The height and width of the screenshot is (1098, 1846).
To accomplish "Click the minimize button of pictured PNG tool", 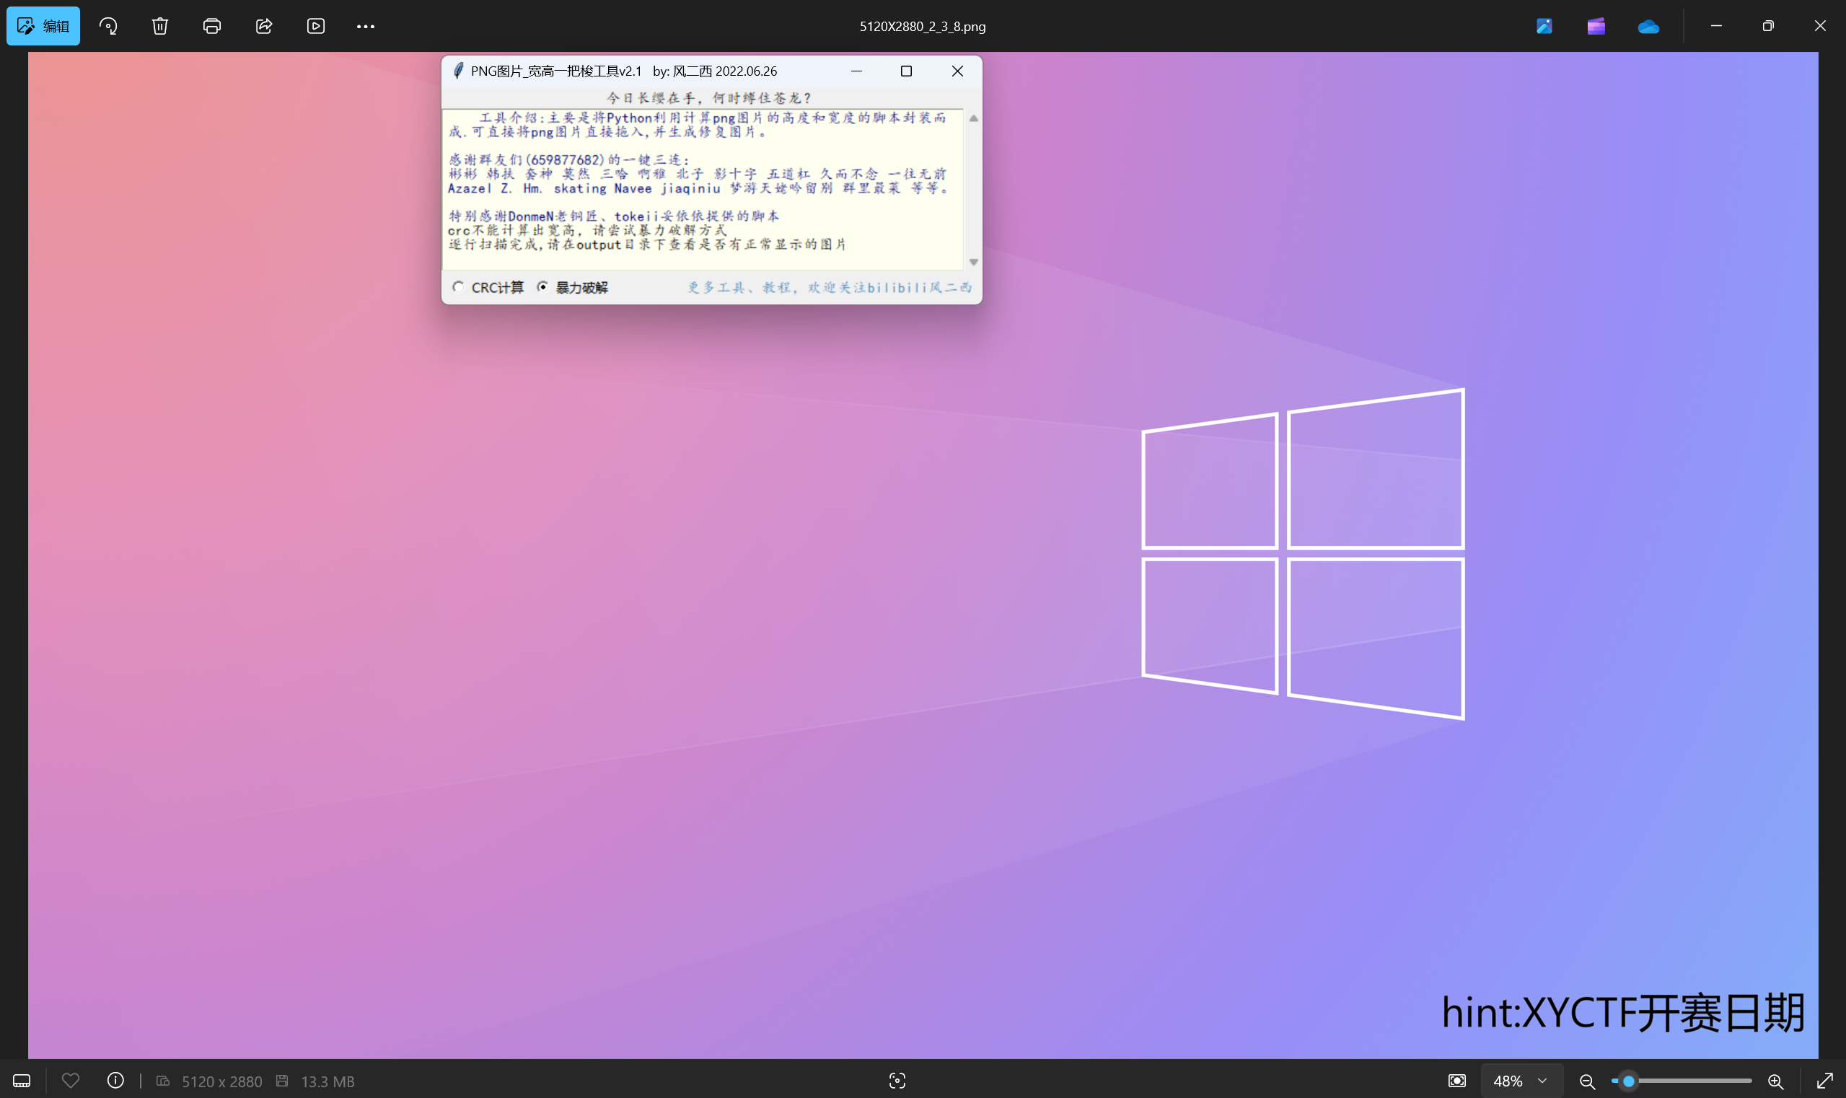I will 857,71.
